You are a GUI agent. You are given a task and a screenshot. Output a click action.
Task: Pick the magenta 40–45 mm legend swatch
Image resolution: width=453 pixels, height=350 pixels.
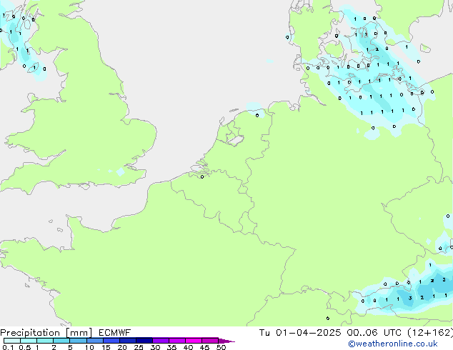coord(194,341)
